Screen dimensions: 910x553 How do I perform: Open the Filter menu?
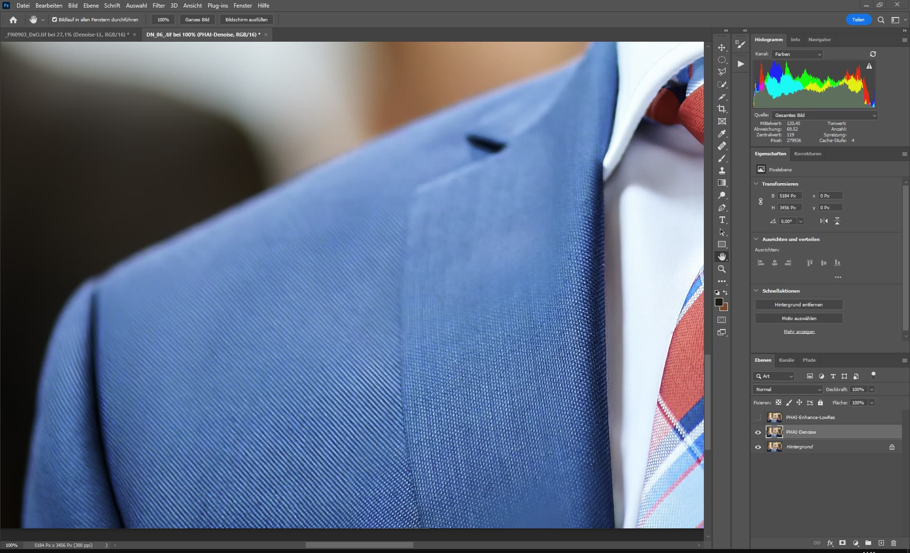pos(158,6)
